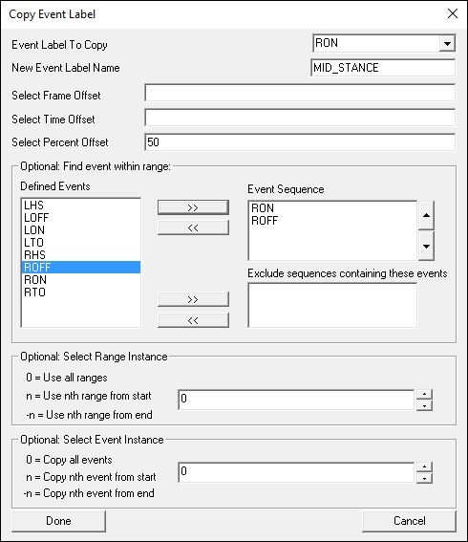Click the Done button
This screenshot has width=468, height=542.
[x=58, y=521]
